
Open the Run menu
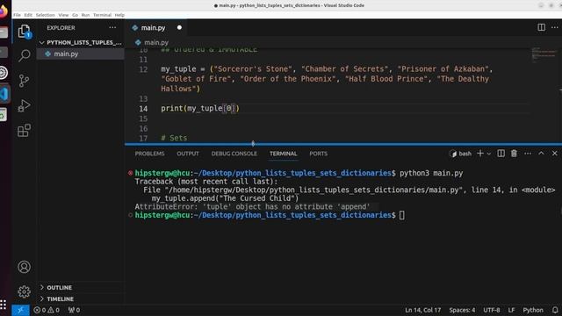(85, 15)
